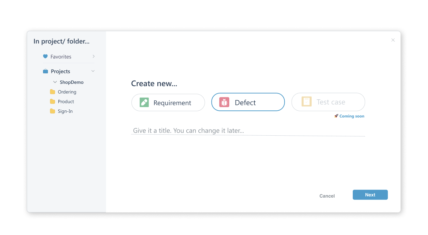Choose Defect as the item type
The width and height of the screenshot is (428, 235).
coord(248,102)
